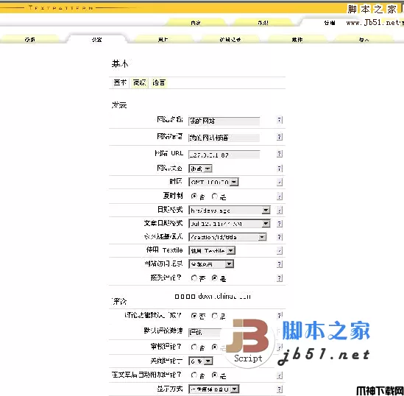
Task: Click the help icon for 网站 URL
Action: click(x=280, y=154)
